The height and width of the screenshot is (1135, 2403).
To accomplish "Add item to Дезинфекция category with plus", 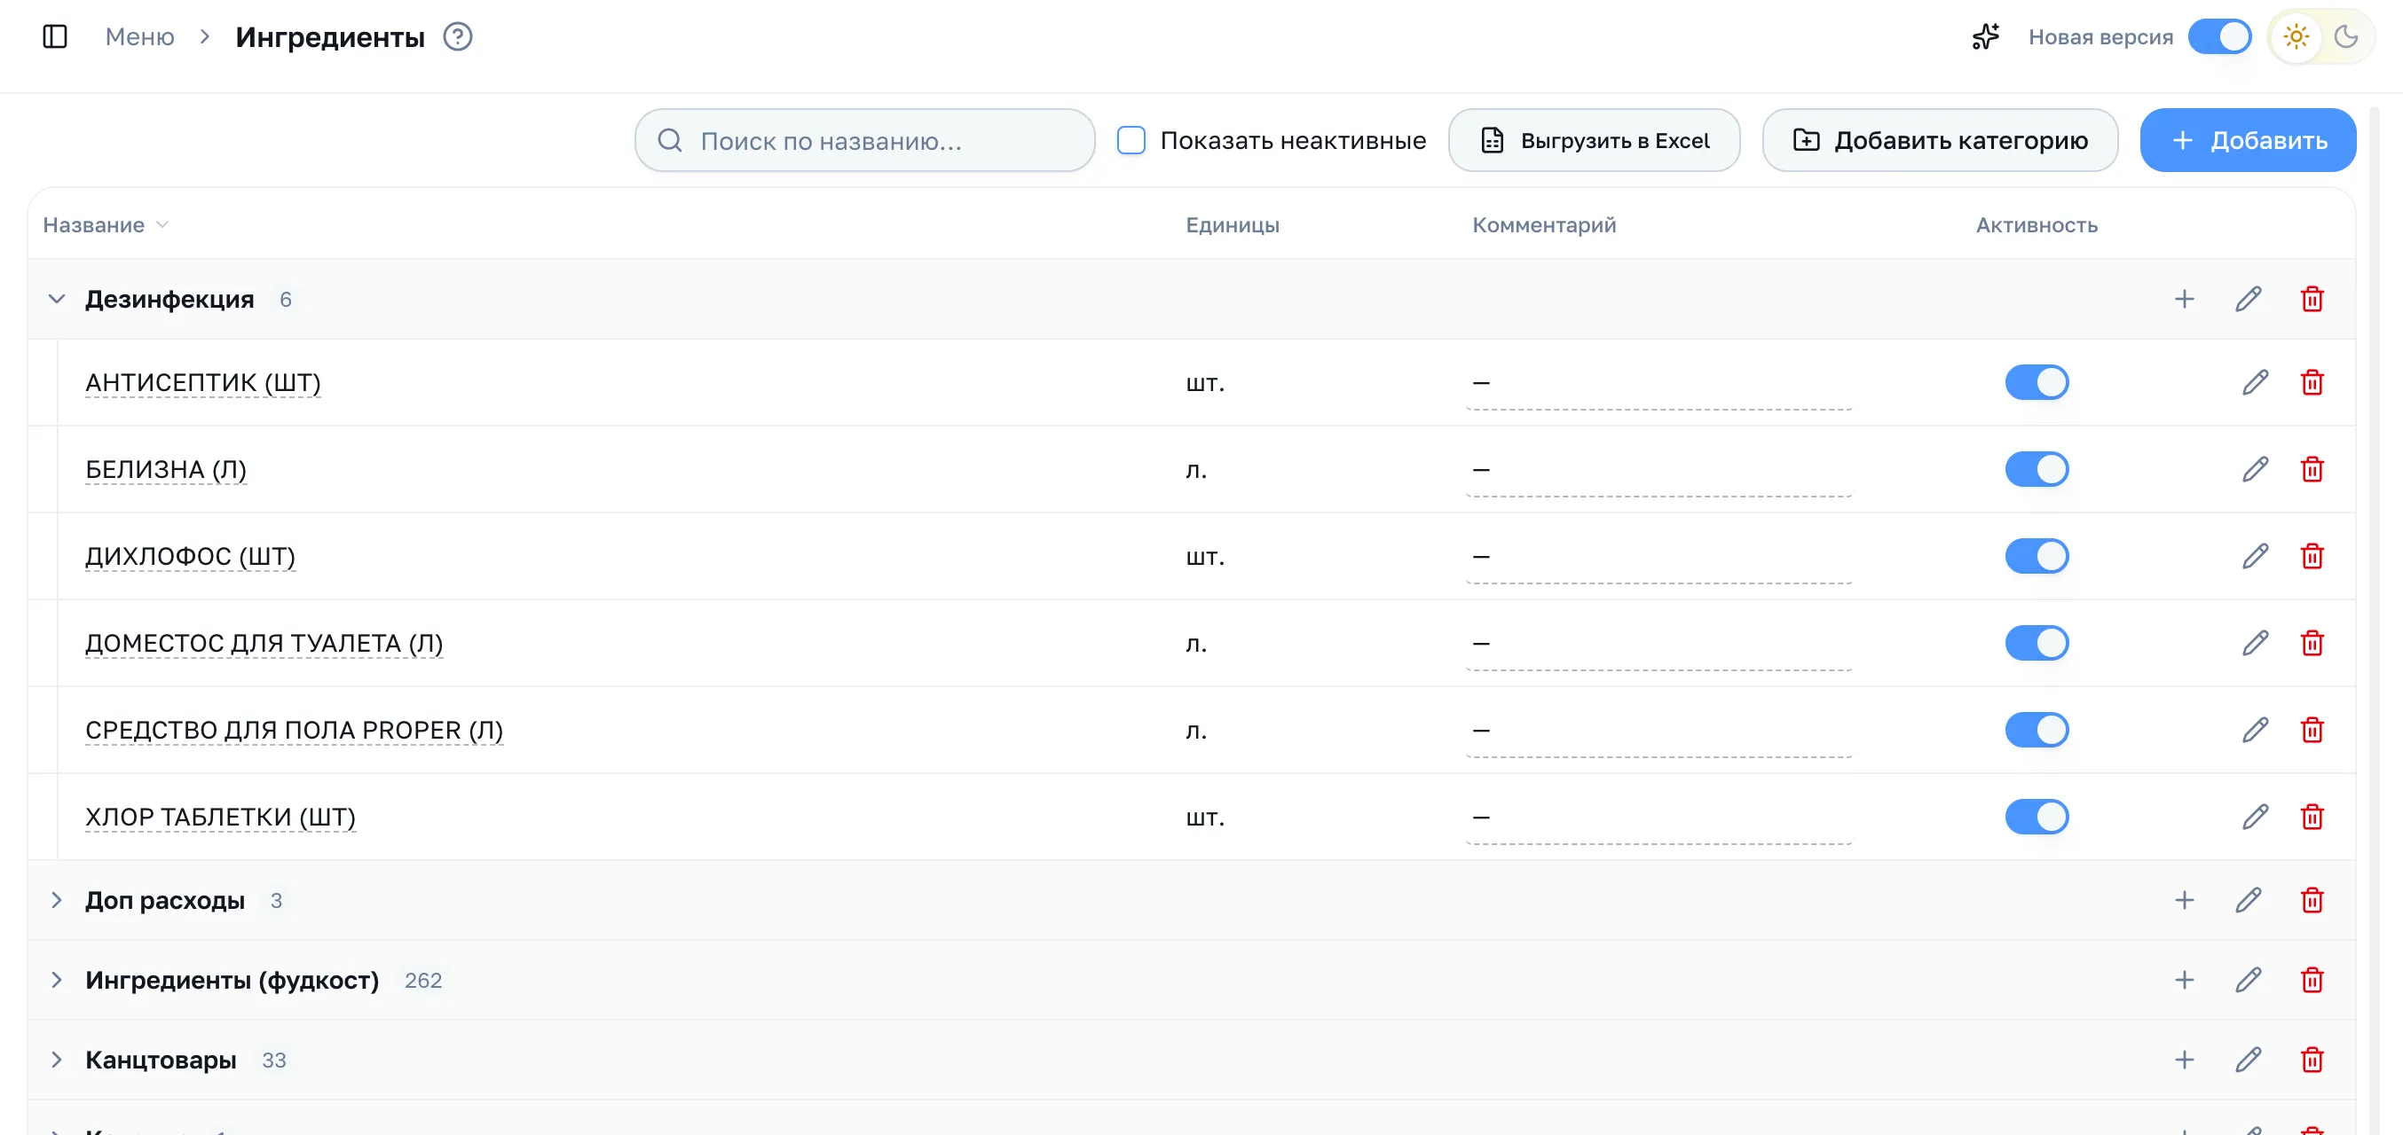I will pos(2184,299).
